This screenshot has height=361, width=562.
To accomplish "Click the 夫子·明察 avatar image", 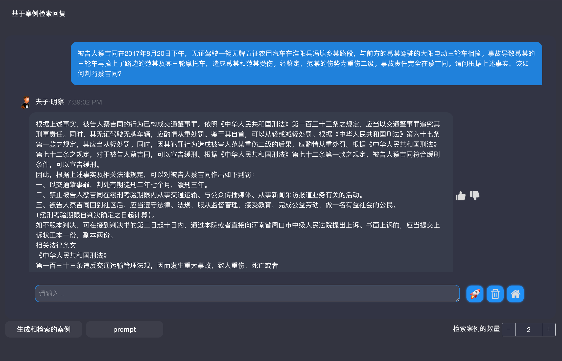I will 26,102.
